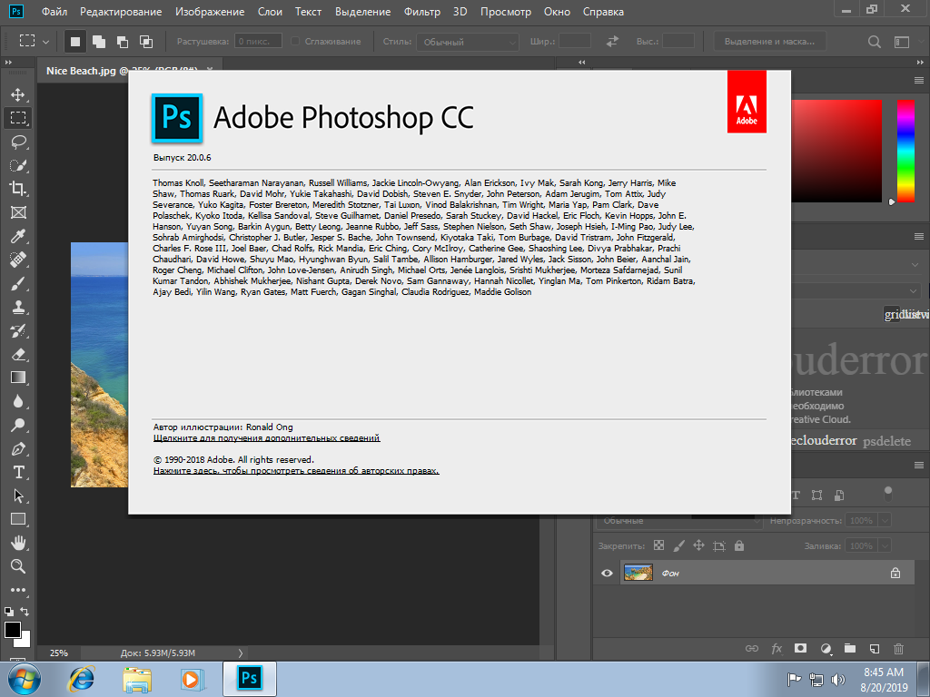
Task: Open the tool preset picker arrow
Action: [x=45, y=42]
